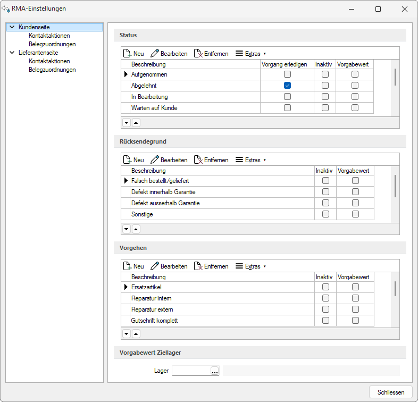Select Belegzuordnungen under Lieferantenseite
The height and width of the screenshot is (402, 418).
52,70
